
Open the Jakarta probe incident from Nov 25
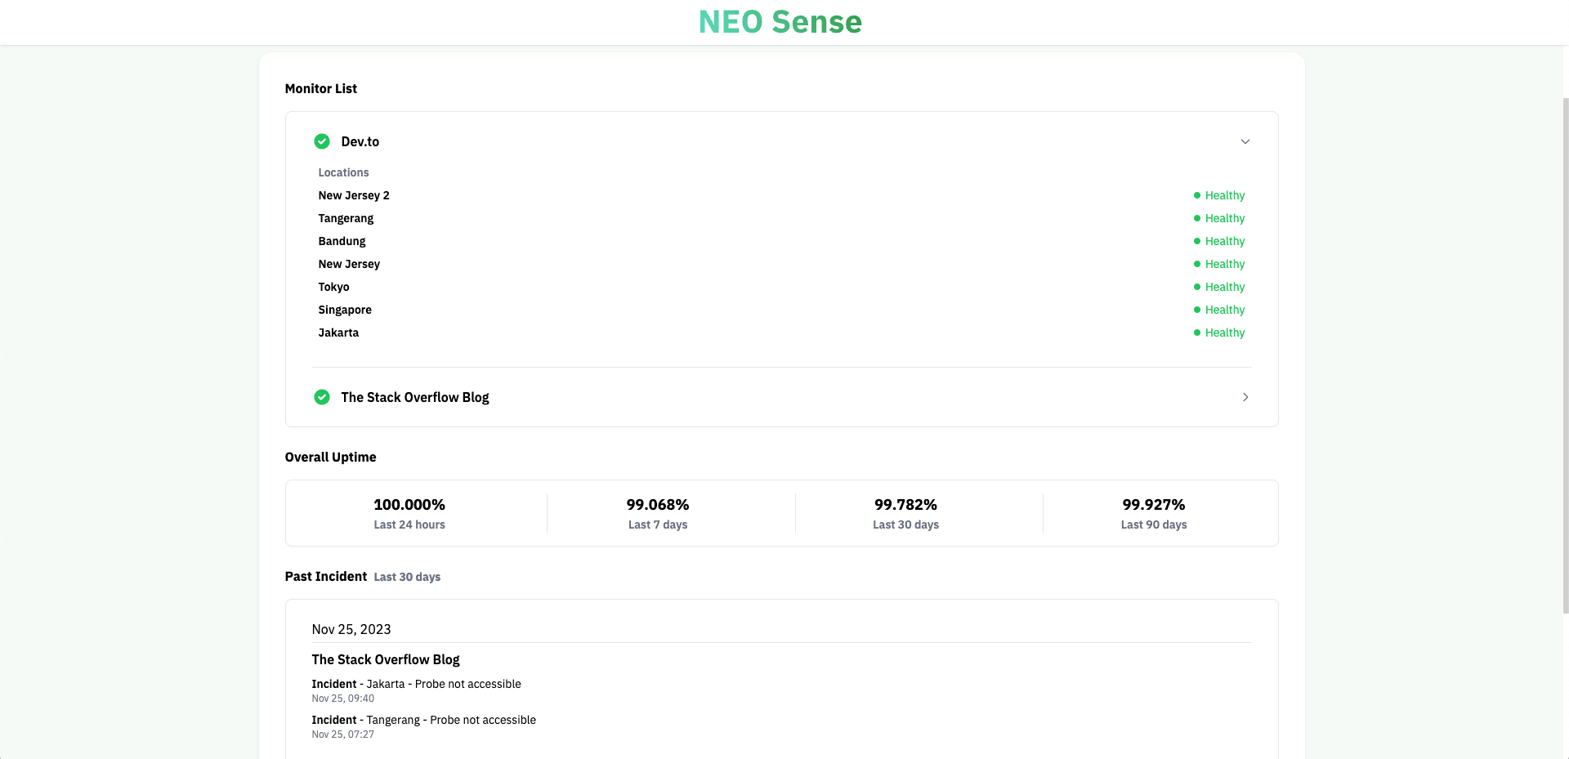[x=416, y=684]
